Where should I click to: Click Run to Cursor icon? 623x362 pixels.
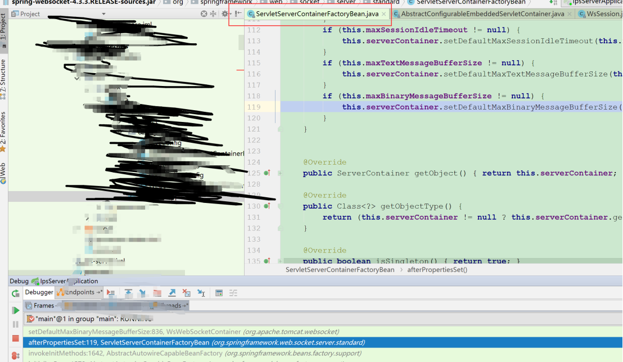point(201,293)
